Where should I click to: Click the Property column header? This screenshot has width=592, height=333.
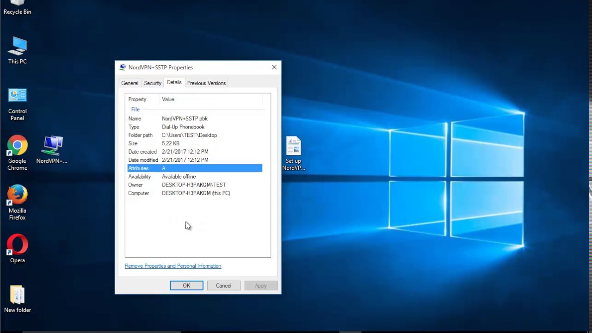point(142,99)
